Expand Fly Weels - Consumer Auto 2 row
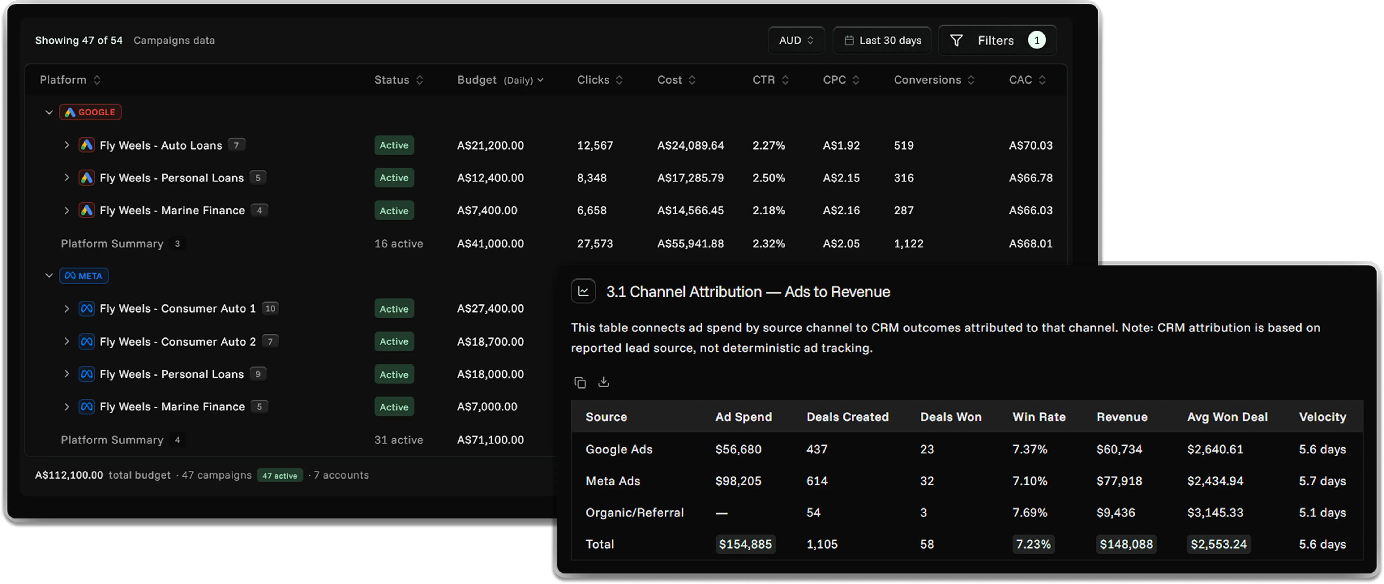The width and height of the screenshot is (1384, 584). click(x=67, y=341)
